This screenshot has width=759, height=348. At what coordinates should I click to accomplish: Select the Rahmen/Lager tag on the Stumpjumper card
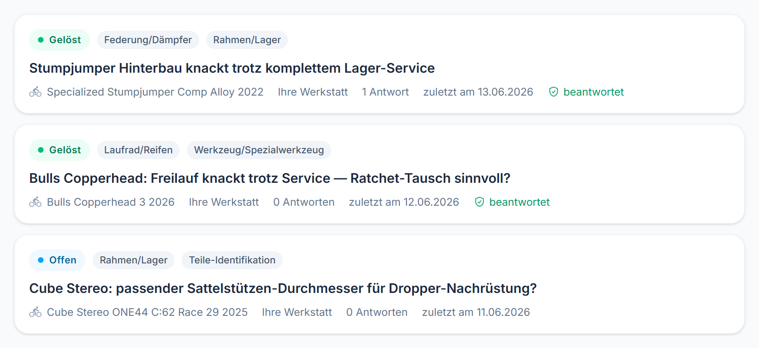coord(247,40)
